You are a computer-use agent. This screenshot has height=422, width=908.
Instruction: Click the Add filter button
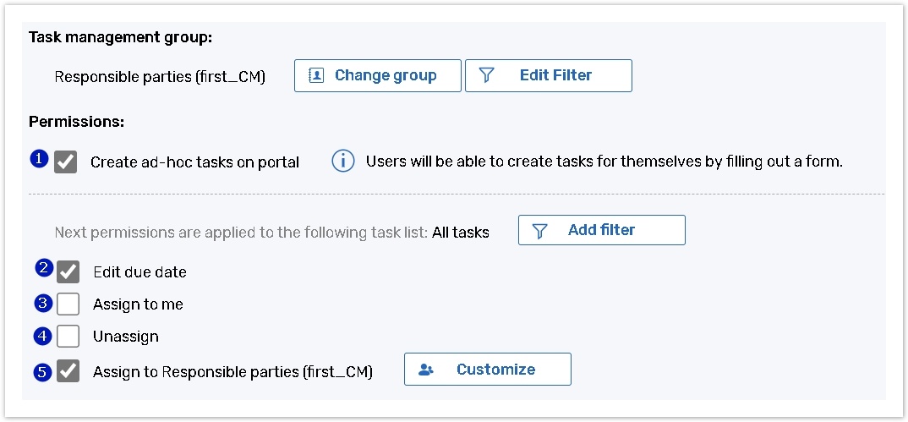tap(601, 230)
